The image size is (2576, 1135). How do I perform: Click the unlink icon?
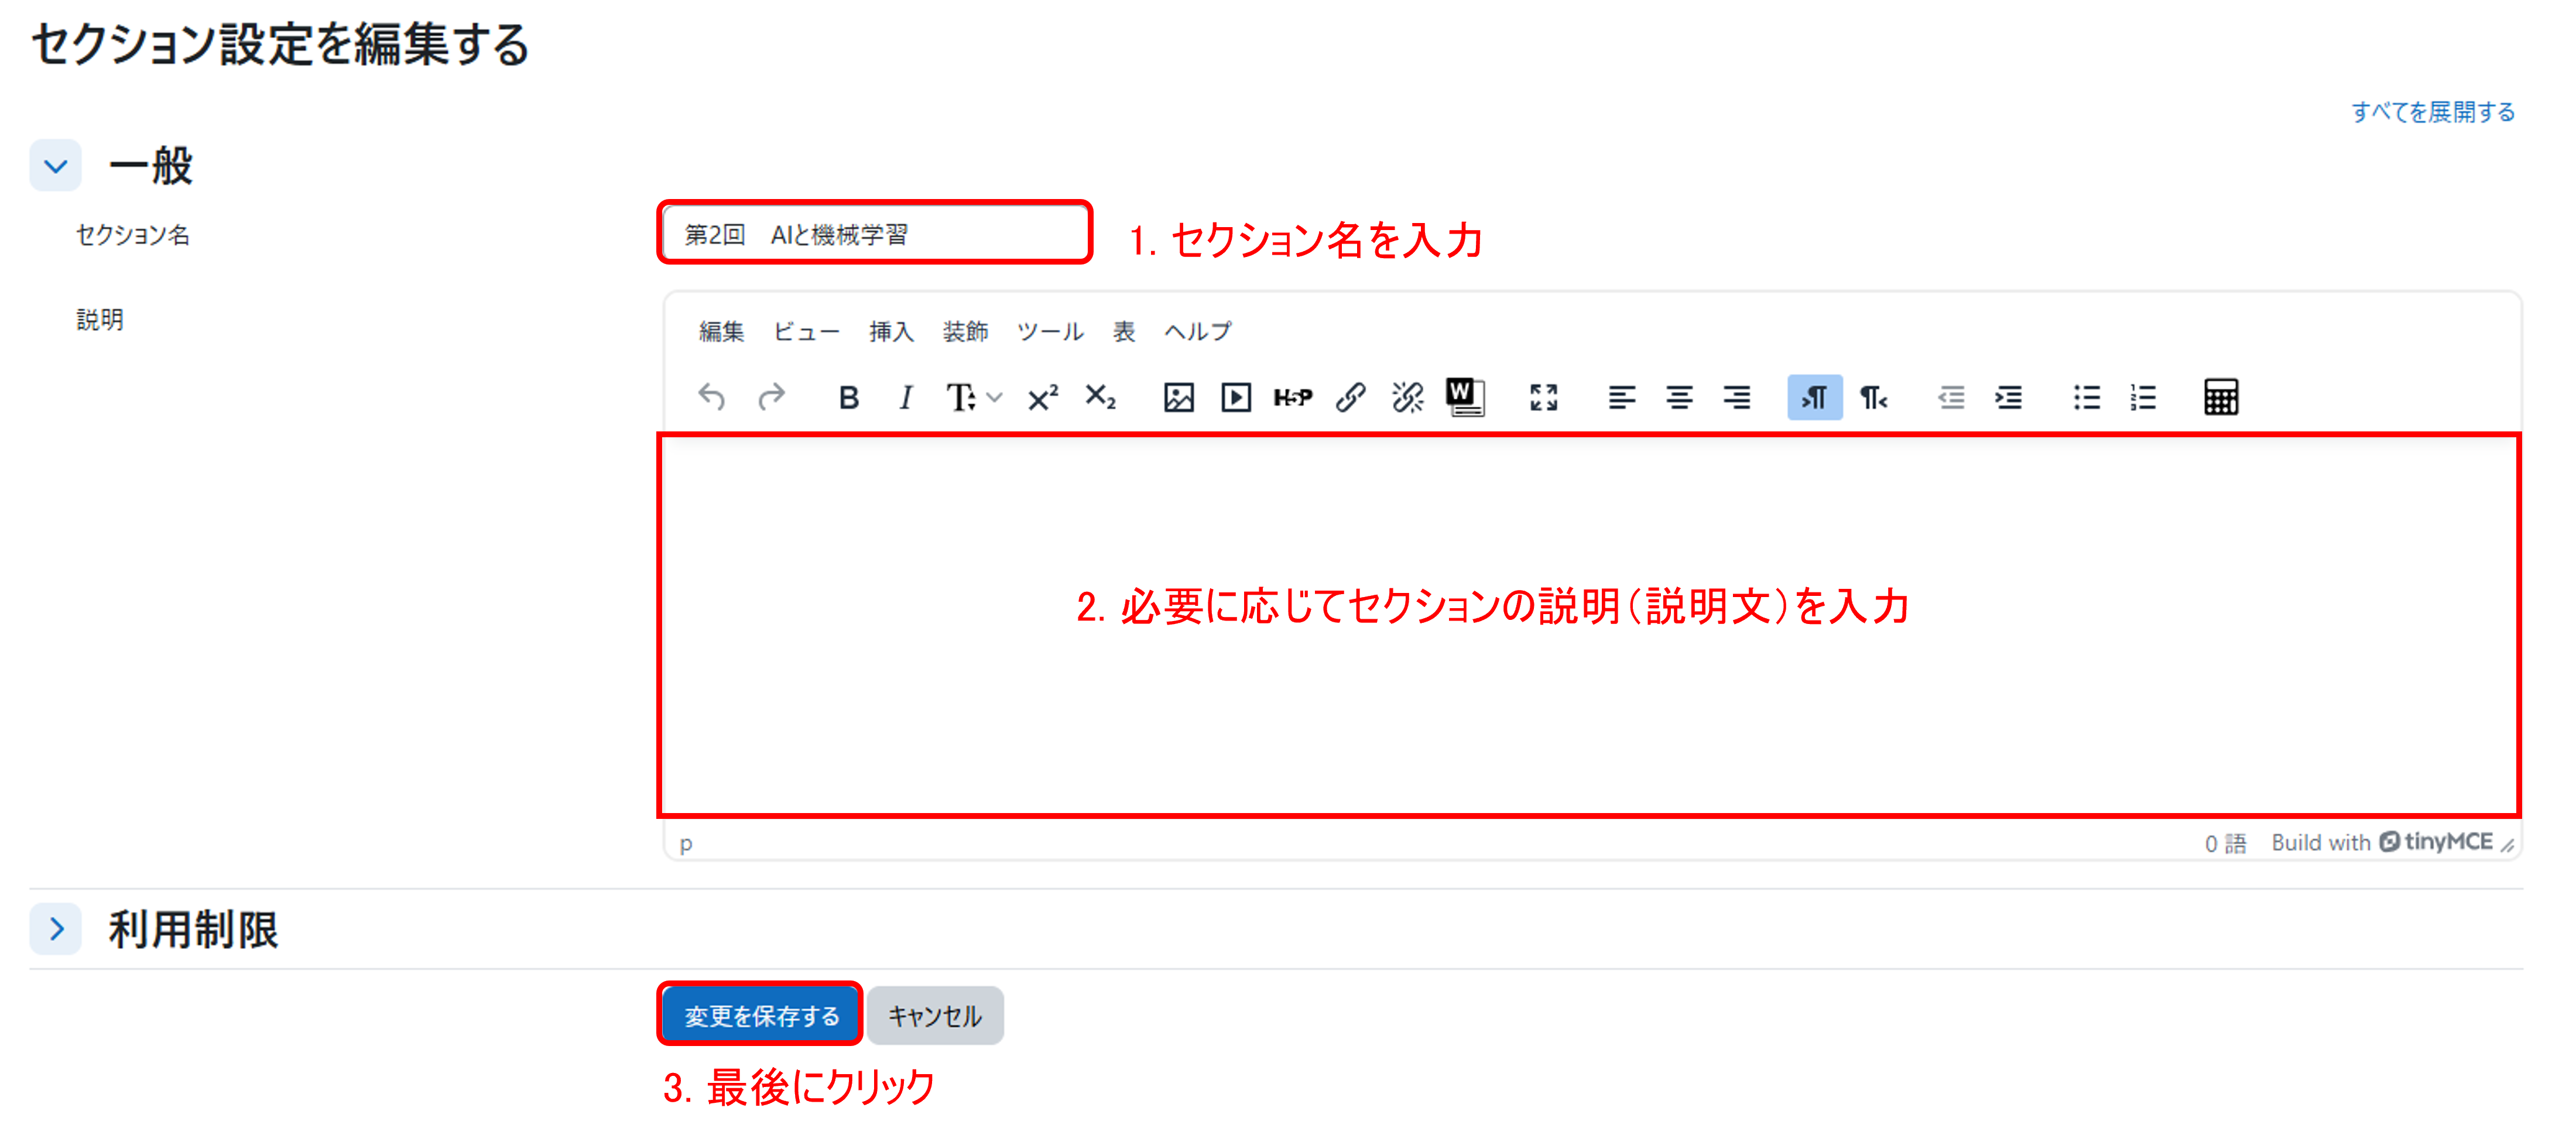[x=1408, y=397]
